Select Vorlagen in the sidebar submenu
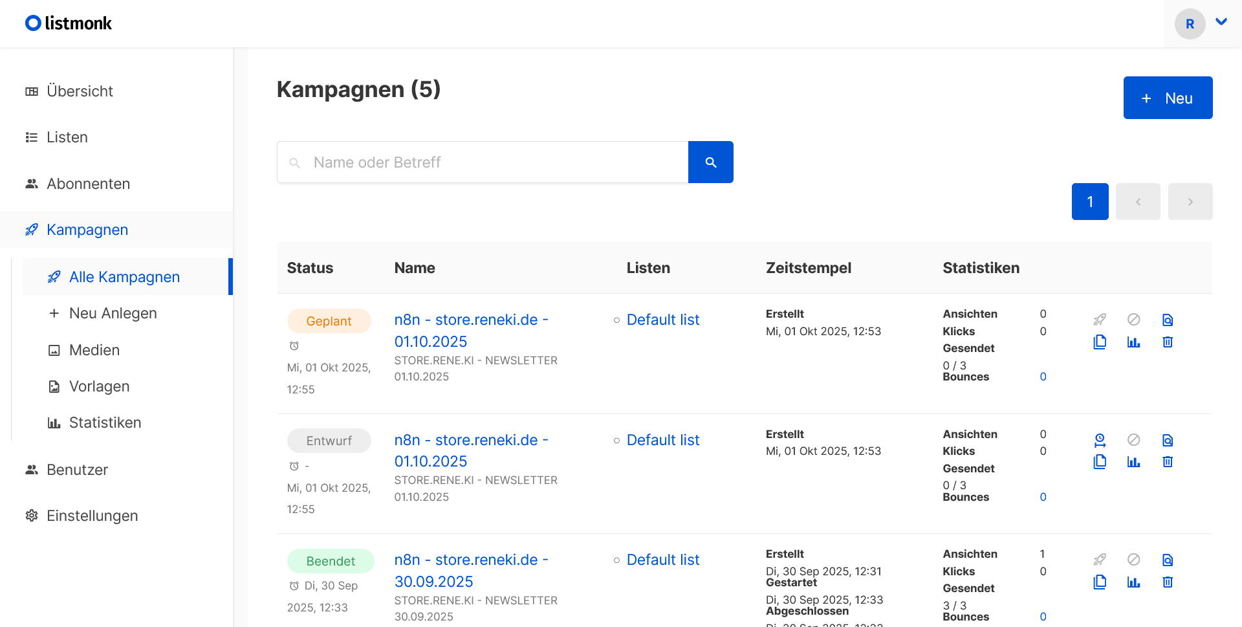The width and height of the screenshot is (1242, 627). pyautogui.click(x=99, y=386)
